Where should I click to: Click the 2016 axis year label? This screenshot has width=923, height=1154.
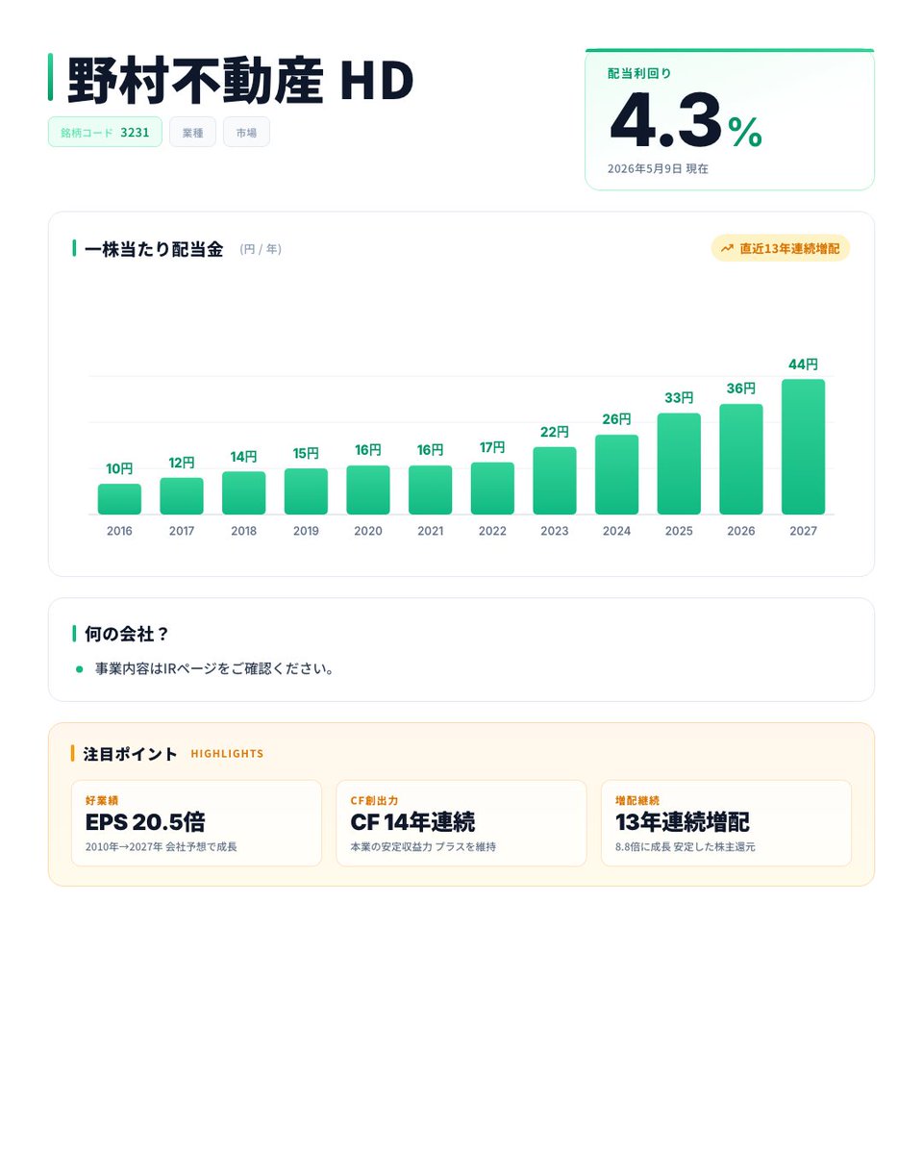point(119,531)
